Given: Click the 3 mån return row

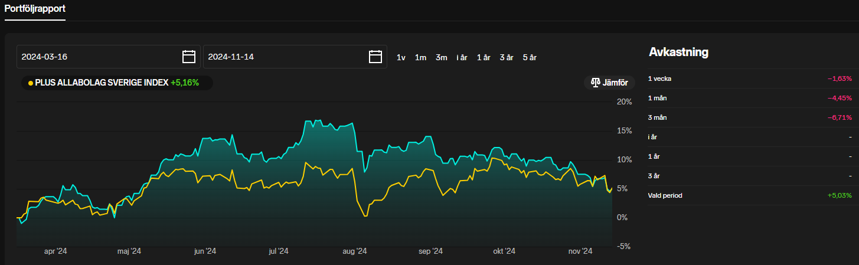Looking at the screenshot, I should [750, 117].
